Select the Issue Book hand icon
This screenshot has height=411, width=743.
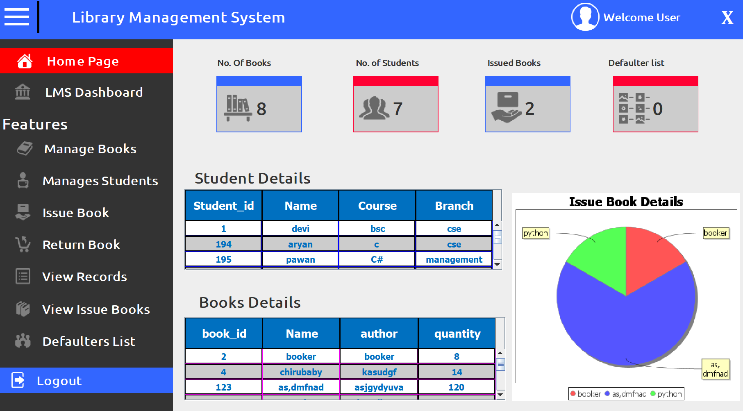pos(24,212)
